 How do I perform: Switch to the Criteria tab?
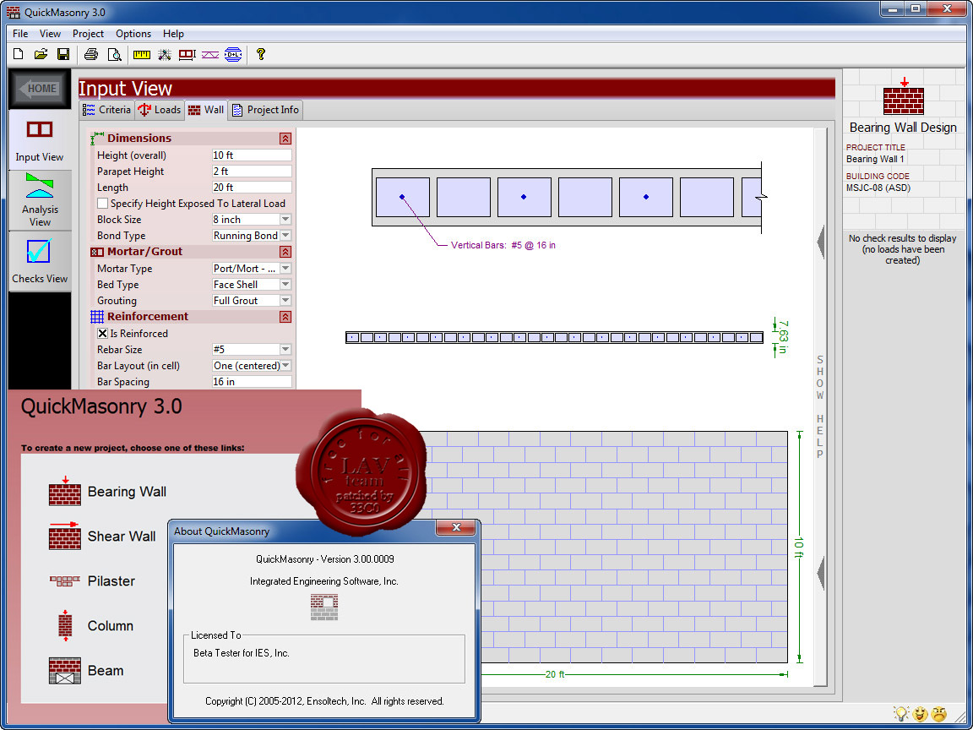pos(106,110)
